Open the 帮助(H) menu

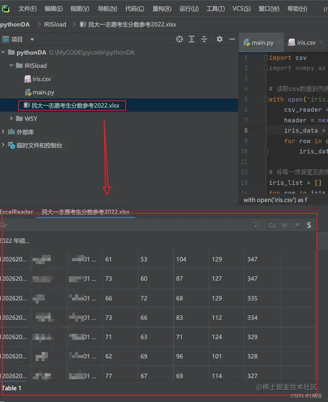[297, 9]
